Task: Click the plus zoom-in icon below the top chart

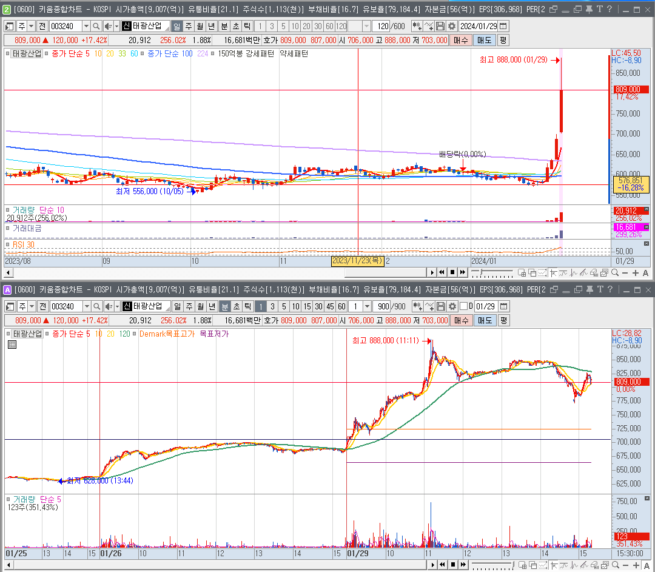Action: point(636,273)
